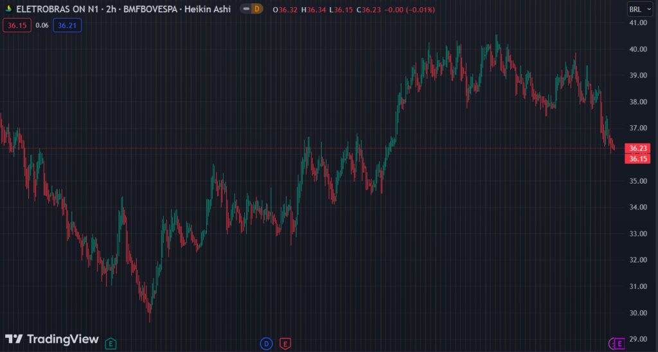Click the 0.06 spread value
Image resolution: width=658 pixels, height=352 pixels.
(x=42, y=25)
